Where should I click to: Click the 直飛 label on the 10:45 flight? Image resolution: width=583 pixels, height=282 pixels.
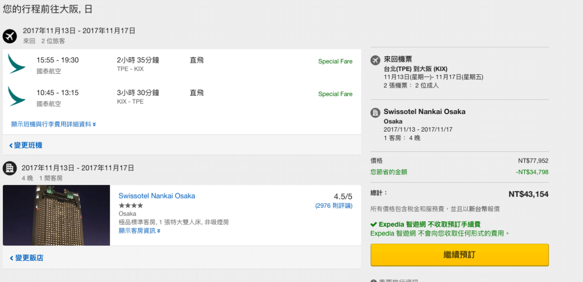tap(197, 93)
